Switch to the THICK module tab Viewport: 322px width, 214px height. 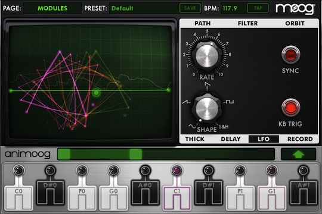(195, 139)
